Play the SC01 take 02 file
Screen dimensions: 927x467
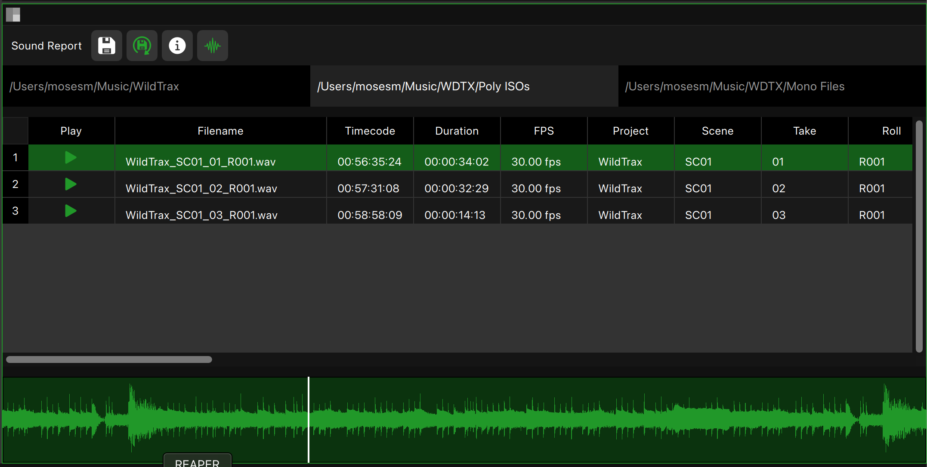pyautogui.click(x=71, y=184)
